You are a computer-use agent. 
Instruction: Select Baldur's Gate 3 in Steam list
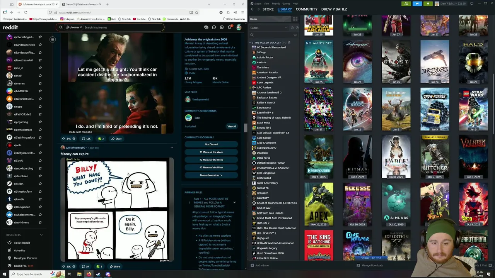[x=266, y=103]
